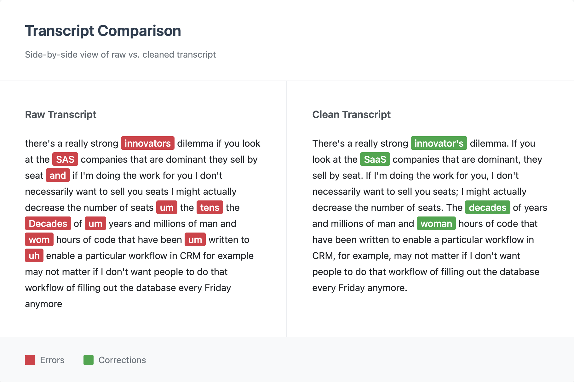Click the Clean Transcript heading

point(351,115)
